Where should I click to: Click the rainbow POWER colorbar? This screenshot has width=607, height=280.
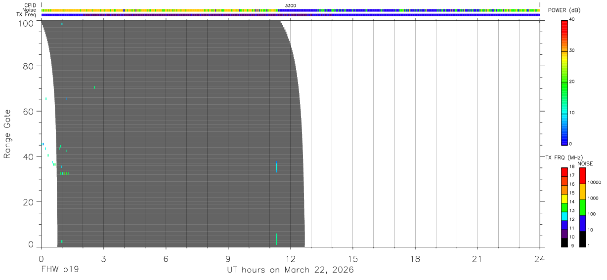click(x=564, y=82)
